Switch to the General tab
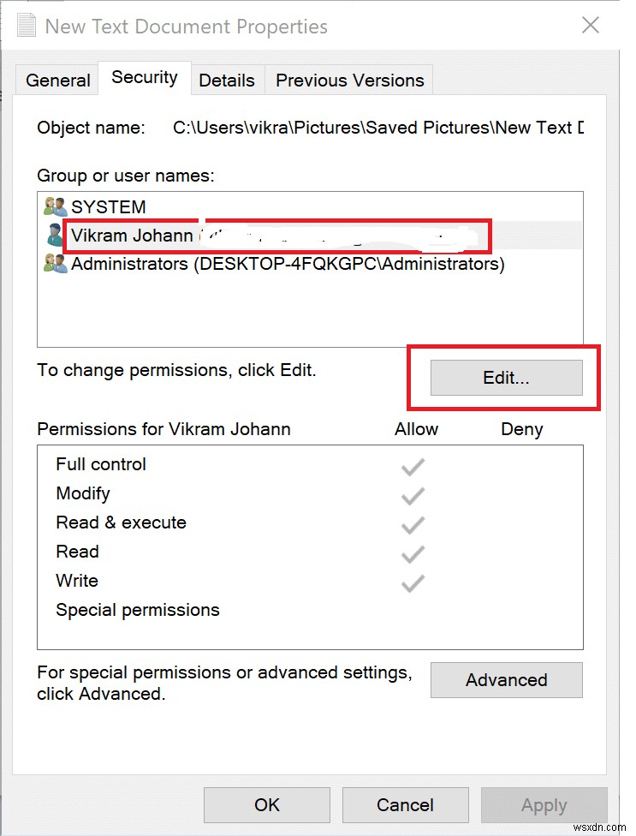 [x=58, y=81]
